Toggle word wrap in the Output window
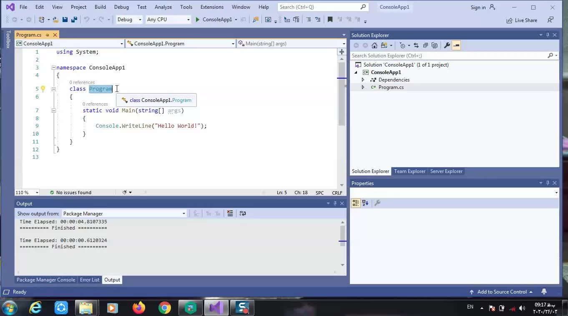The width and height of the screenshot is (568, 316). click(x=243, y=213)
